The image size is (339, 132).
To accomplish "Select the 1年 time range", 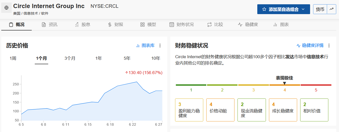I will 98,58.
